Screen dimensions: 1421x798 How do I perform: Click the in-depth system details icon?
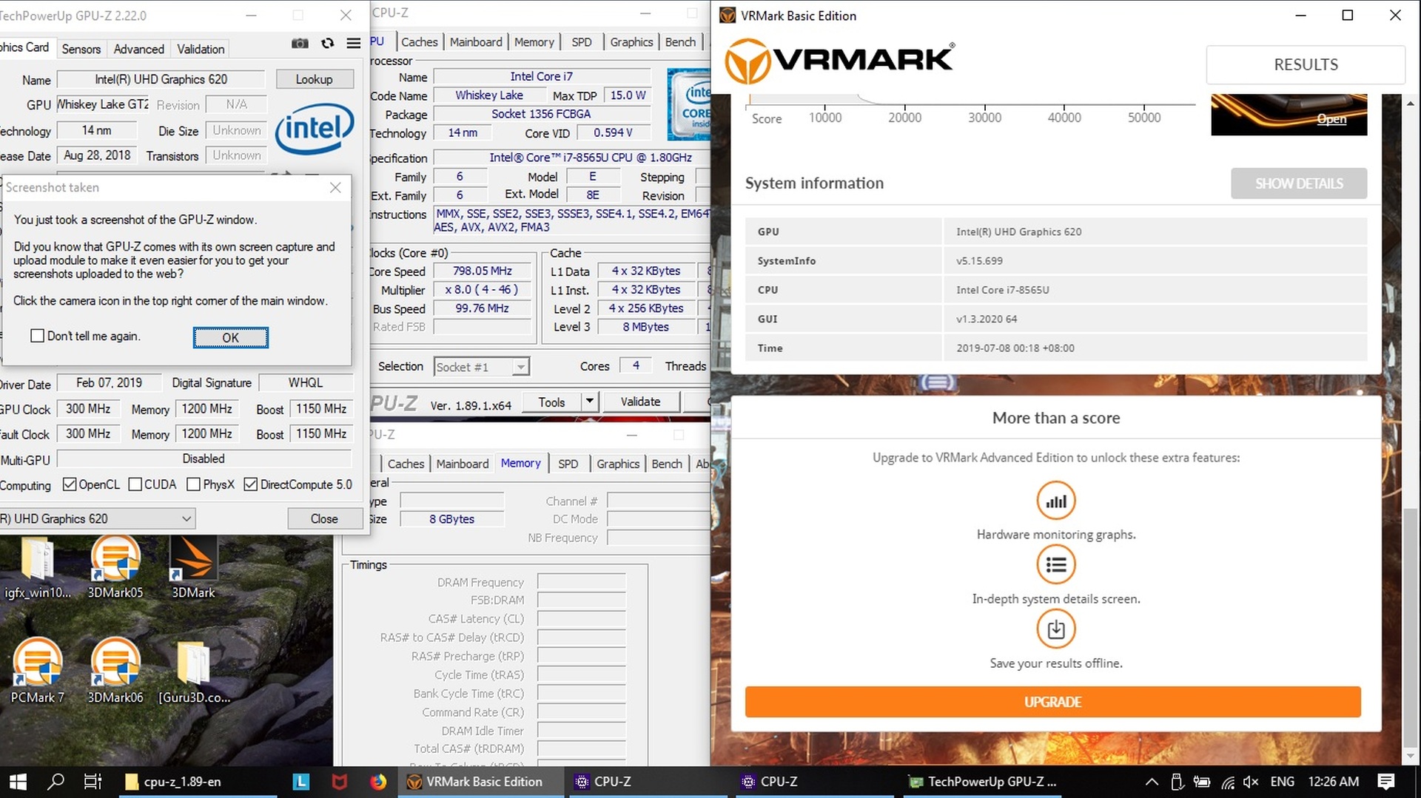pos(1056,566)
